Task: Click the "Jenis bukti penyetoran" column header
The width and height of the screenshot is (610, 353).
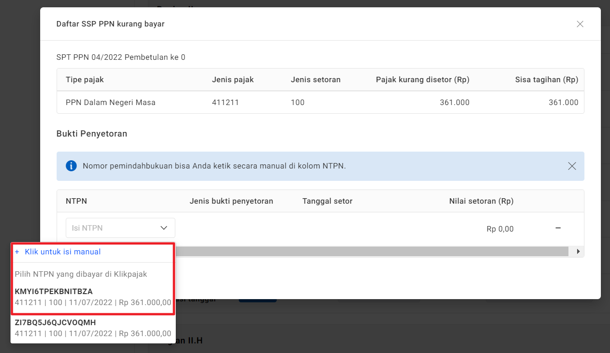Action: coord(231,201)
